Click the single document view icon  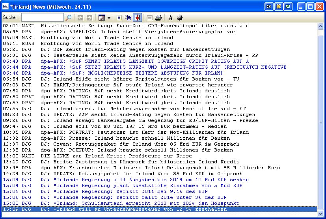point(119,18)
